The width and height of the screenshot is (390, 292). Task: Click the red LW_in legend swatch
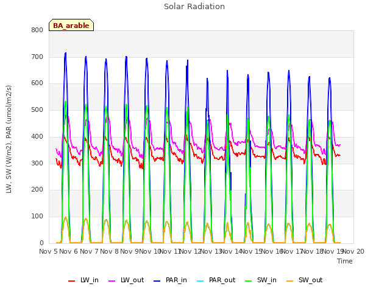[72, 281]
